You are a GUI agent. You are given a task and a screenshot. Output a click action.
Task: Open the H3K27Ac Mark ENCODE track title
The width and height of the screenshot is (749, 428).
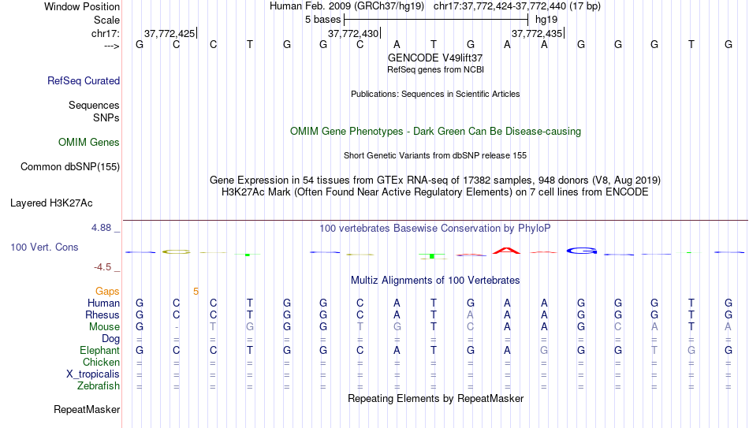pos(435,192)
